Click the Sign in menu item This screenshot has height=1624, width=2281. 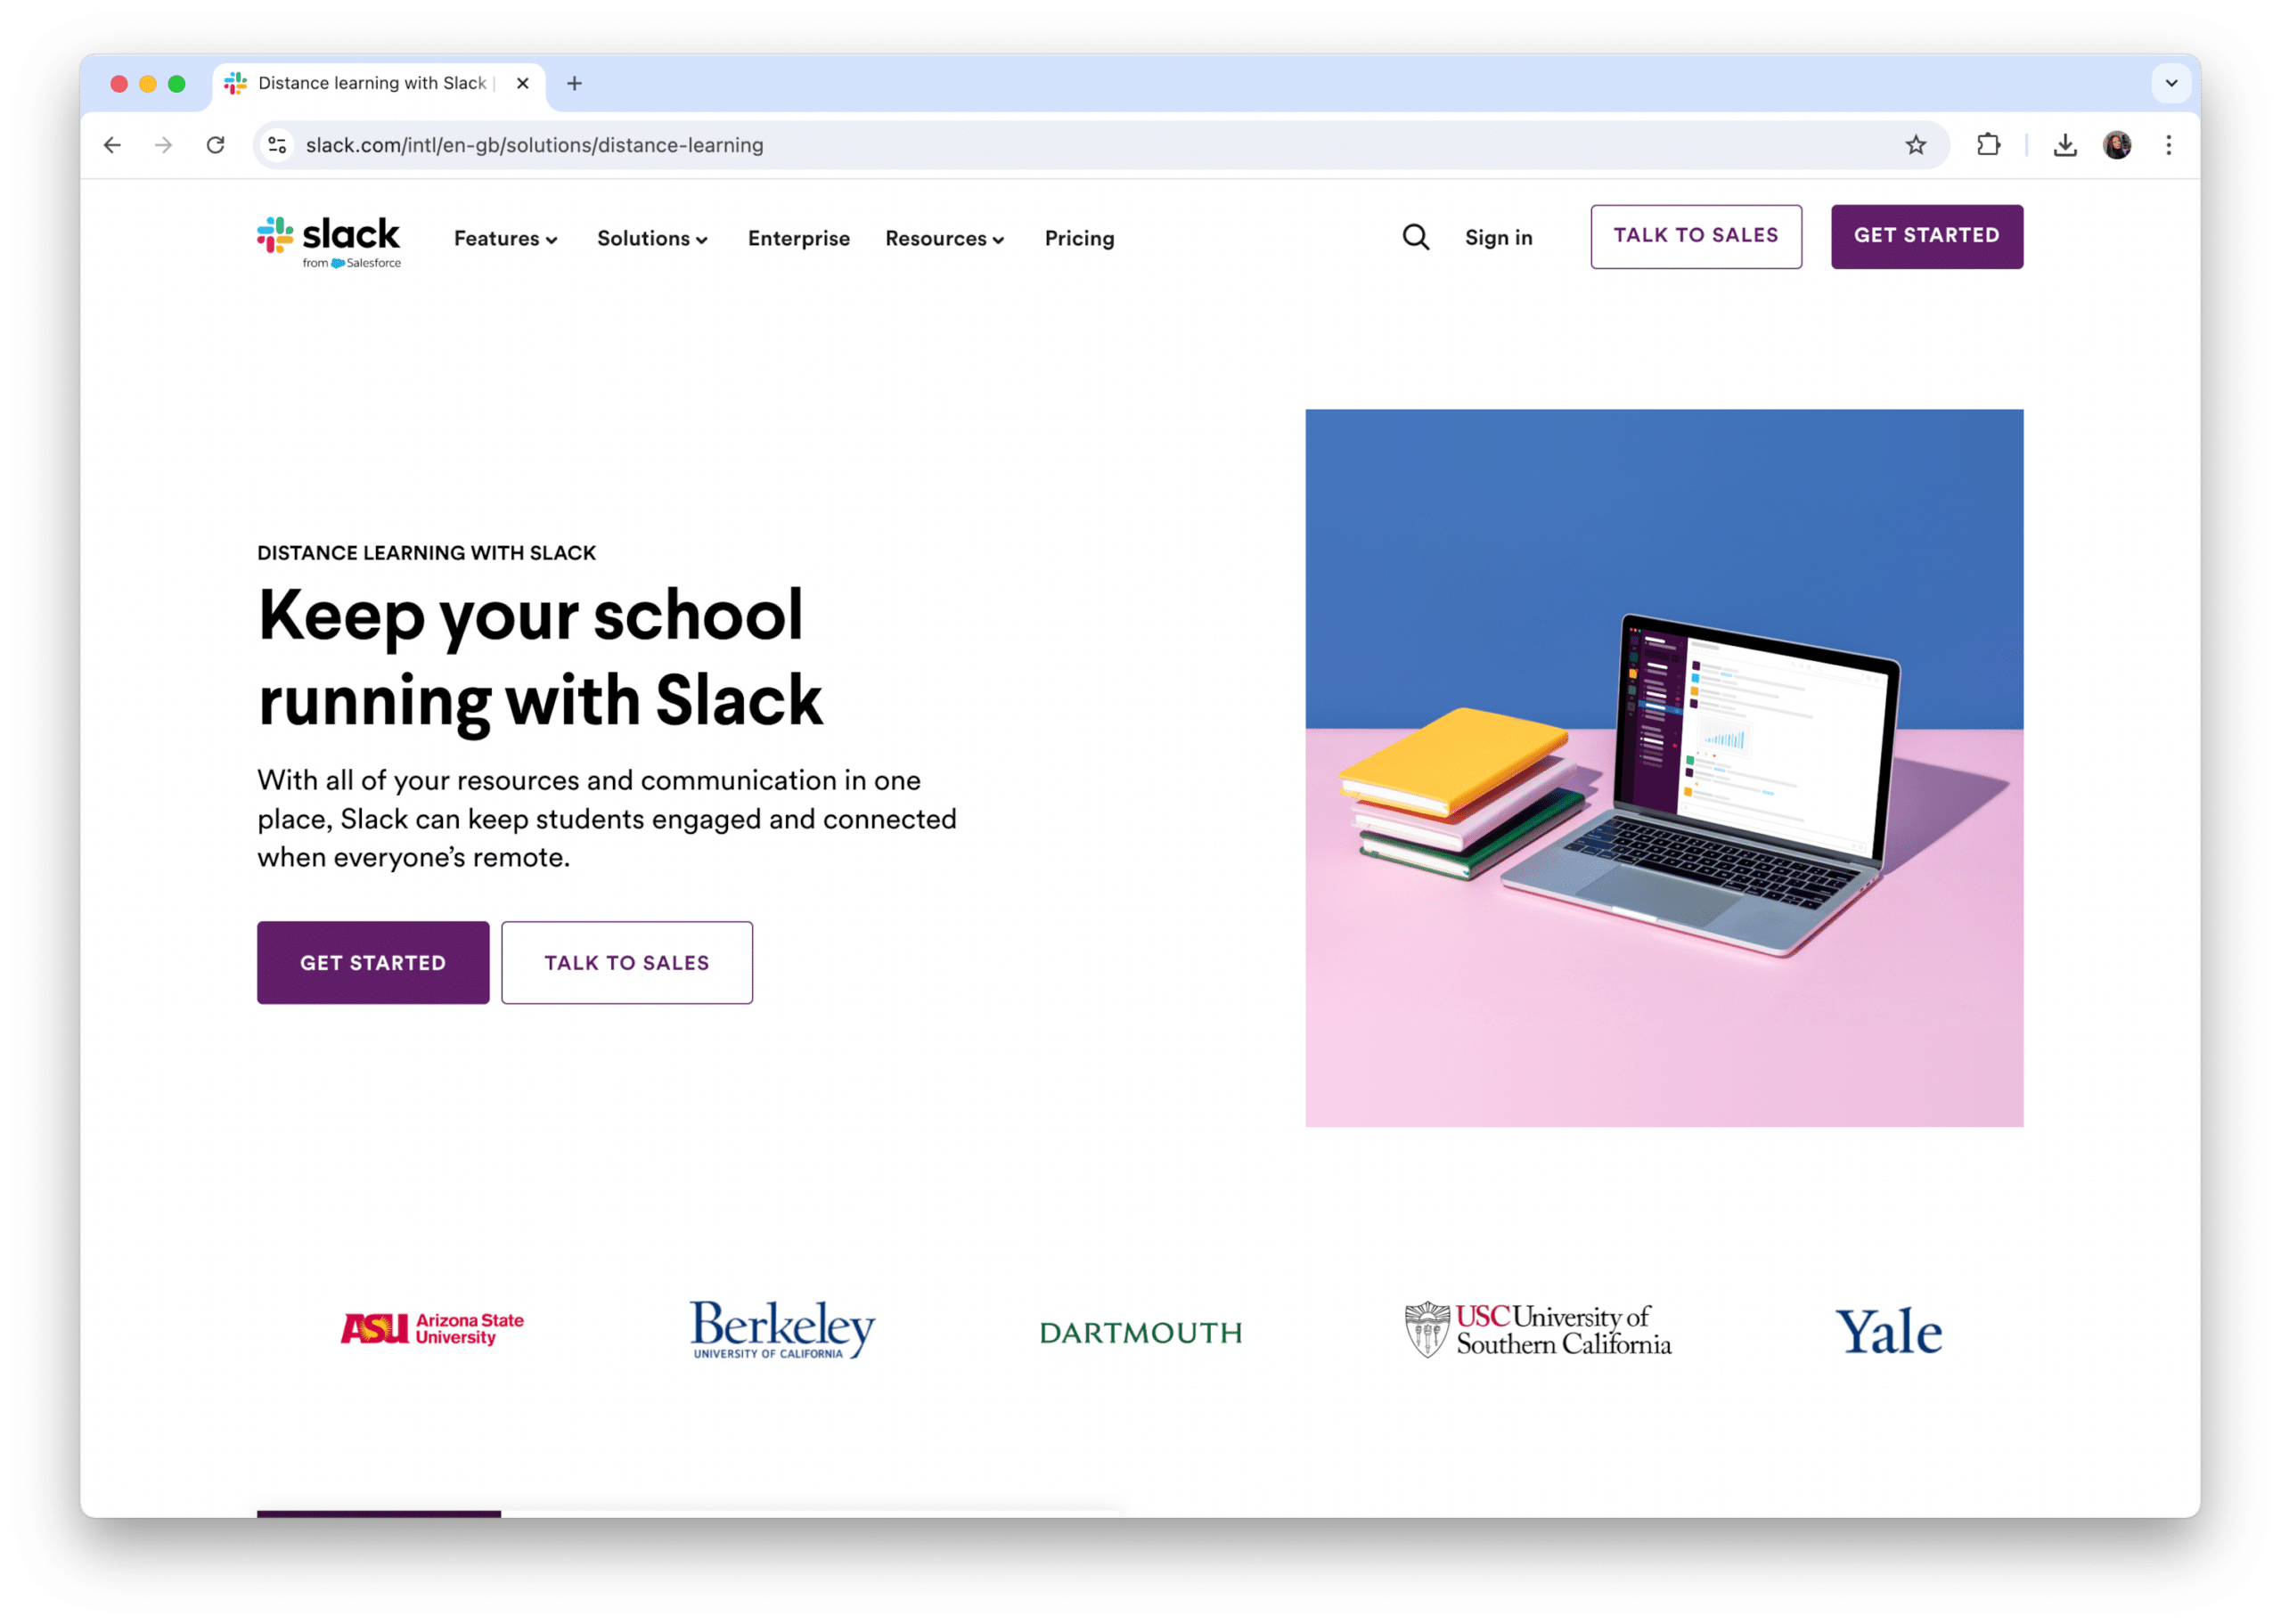1499,237
